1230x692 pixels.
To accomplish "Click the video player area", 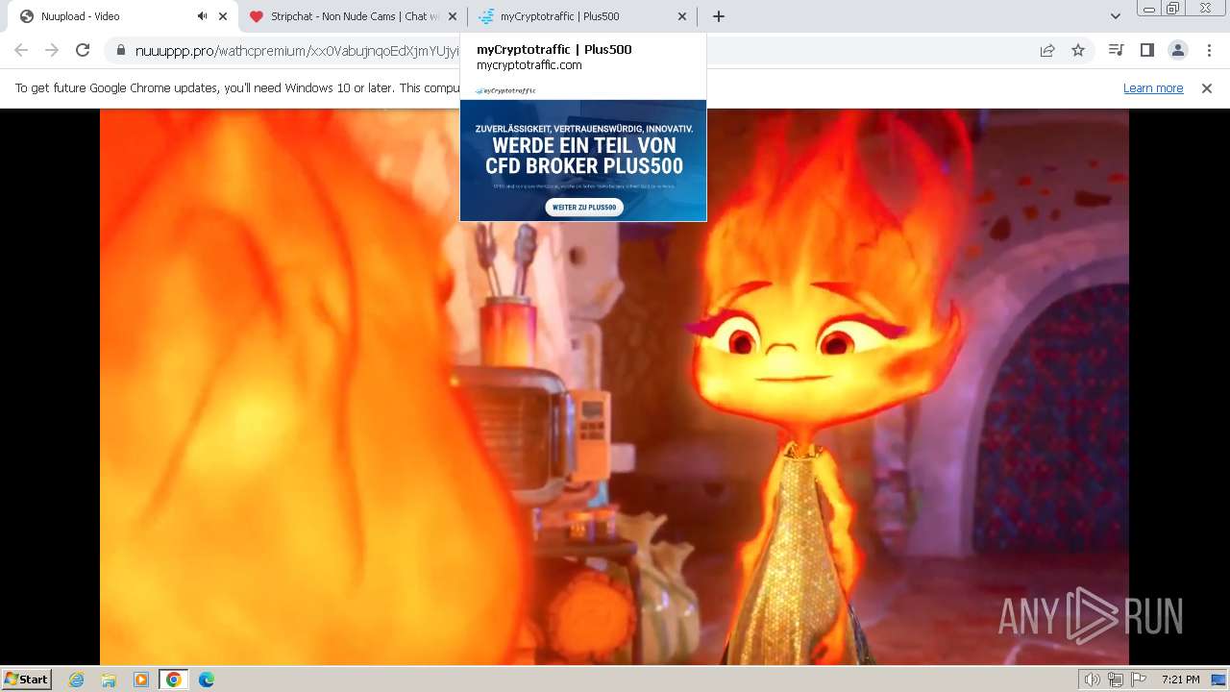I will [x=614, y=386].
